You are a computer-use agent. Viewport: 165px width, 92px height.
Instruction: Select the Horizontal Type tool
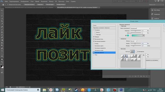pos(2,51)
